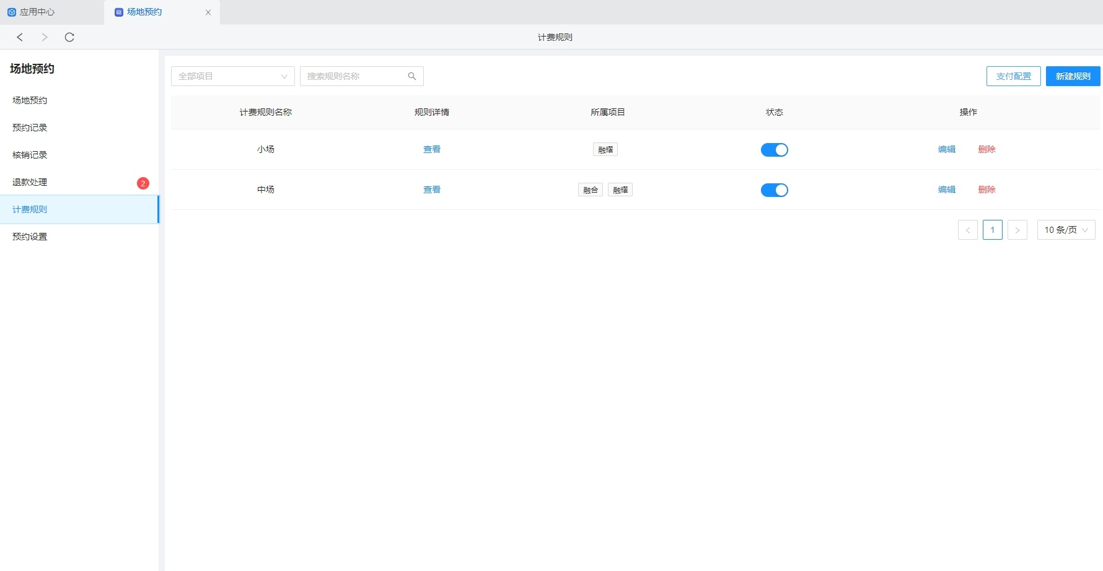Click the 新建规则 button
The width and height of the screenshot is (1103, 571).
click(1073, 76)
